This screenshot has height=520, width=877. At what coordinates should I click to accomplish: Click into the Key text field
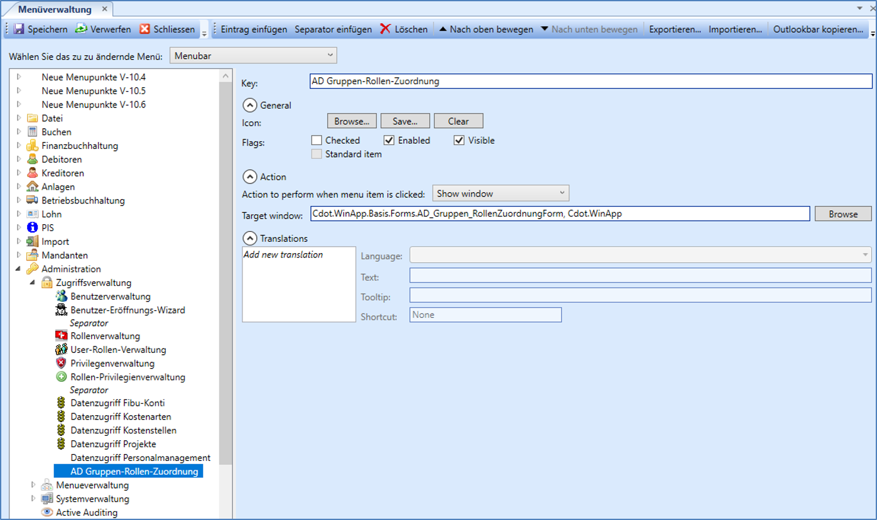[x=591, y=81]
